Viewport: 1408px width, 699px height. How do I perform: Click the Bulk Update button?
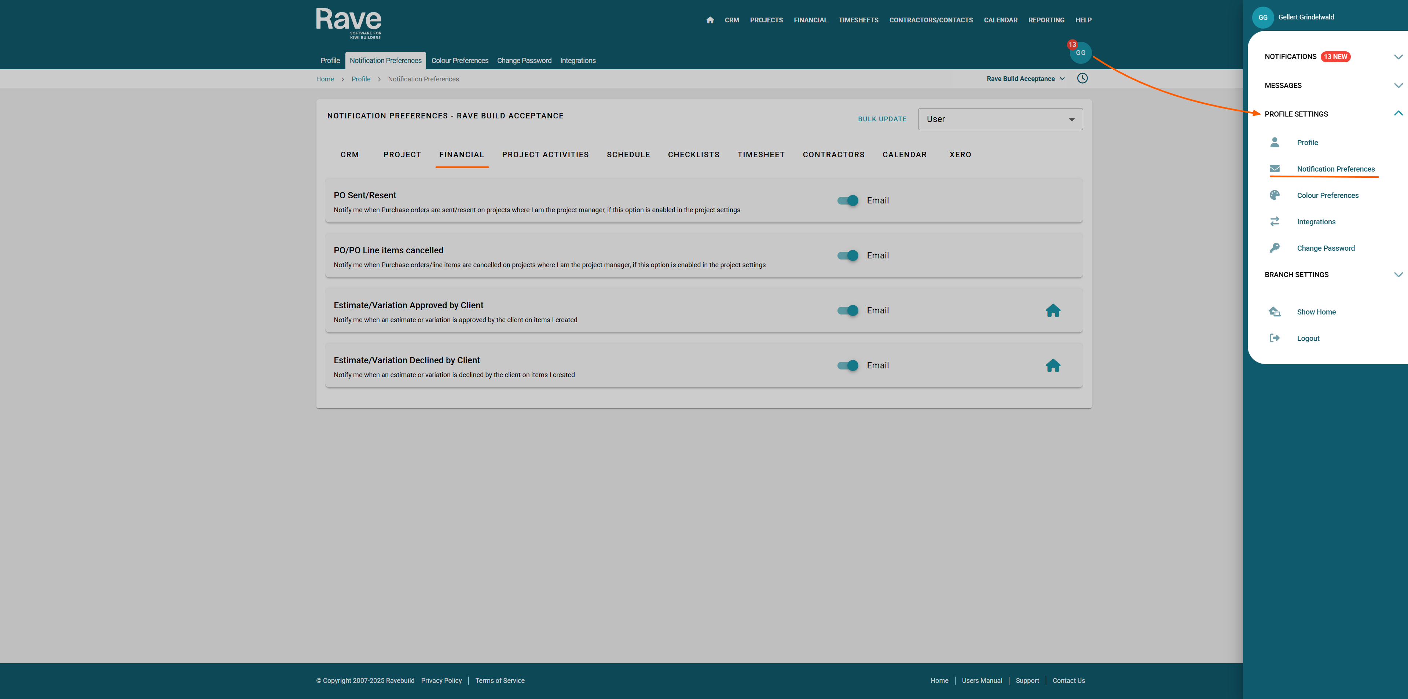(881, 119)
